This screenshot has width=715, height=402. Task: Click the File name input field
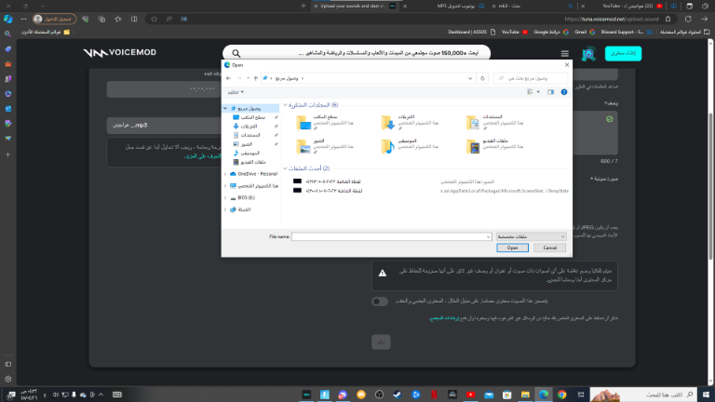click(391, 237)
